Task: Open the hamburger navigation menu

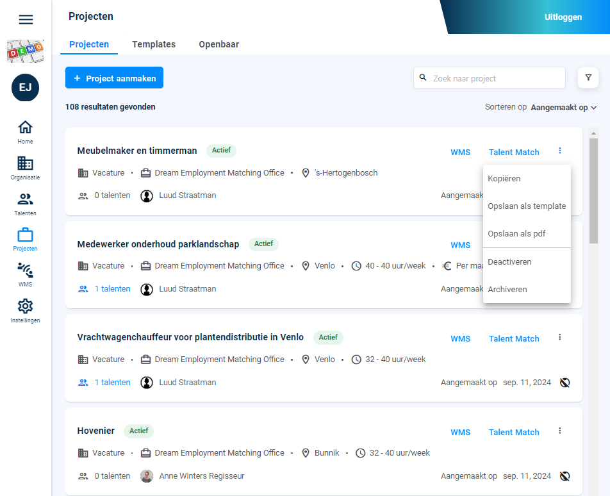Action: pyautogui.click(x=26, y=19)
